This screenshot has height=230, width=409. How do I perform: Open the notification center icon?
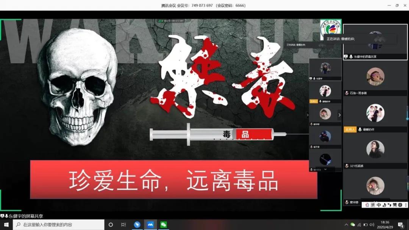coord(401,225)
